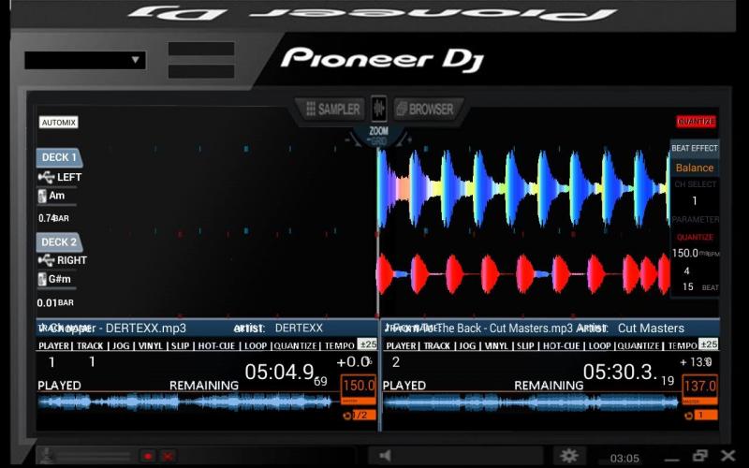Viewport: 749px width, 468px height.
Task: Click Deck 2 BPM display 137.0
Action: 699,386
